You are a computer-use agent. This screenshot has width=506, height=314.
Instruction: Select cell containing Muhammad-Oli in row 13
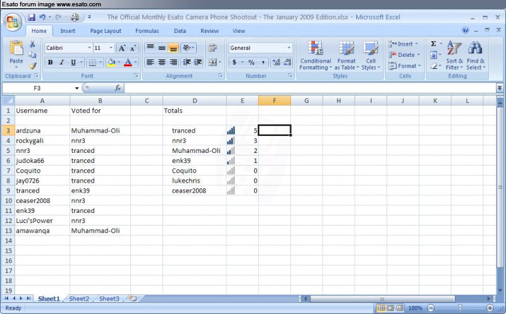point(100,231)
